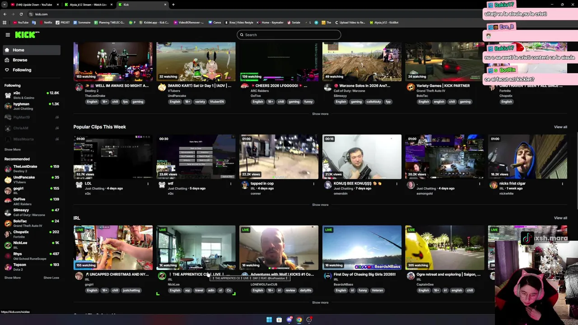Click inside the Kick Search field

pyautogui.click(x=289, y=35)
